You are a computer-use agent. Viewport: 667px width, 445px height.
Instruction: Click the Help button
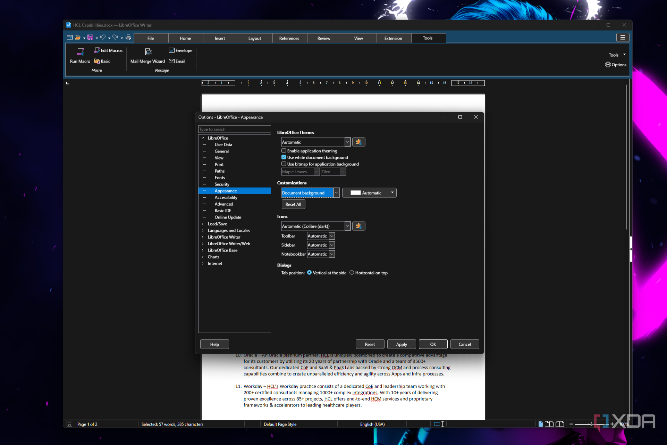[x=214, y=344]
